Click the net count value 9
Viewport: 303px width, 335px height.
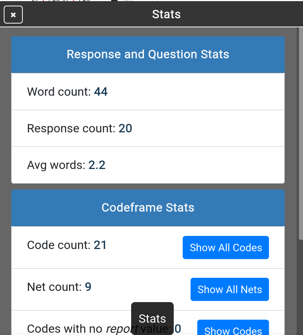point(88,287)
